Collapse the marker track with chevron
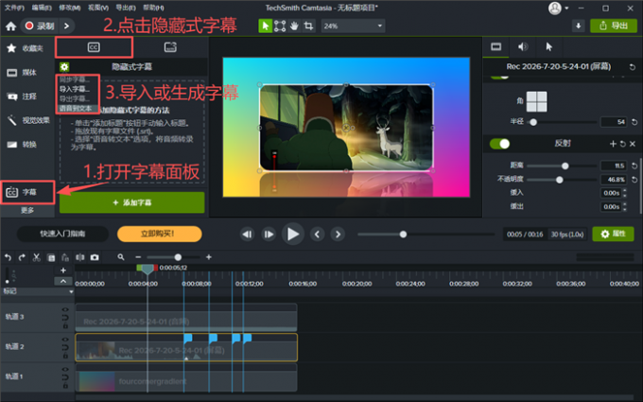 click(x=63, y=282)
